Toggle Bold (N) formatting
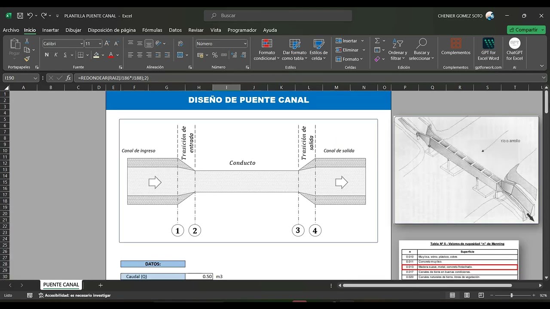The image size is (550, 309). (46, 55)
